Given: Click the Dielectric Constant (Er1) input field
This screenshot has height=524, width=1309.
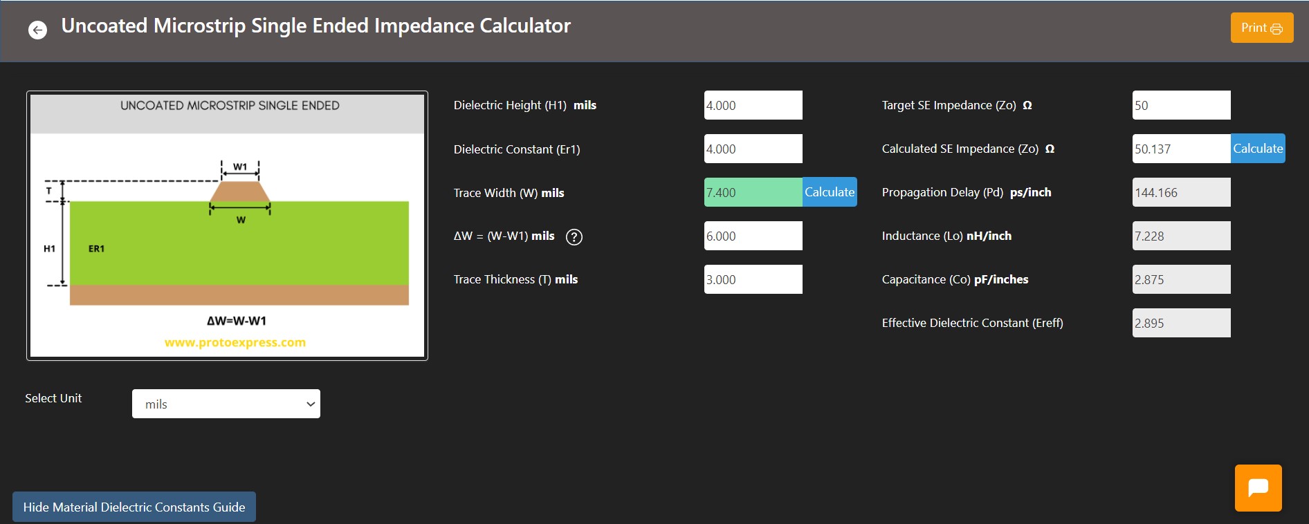Looking at the screenshot, I should pyautogui.click(x=753, y=149).
